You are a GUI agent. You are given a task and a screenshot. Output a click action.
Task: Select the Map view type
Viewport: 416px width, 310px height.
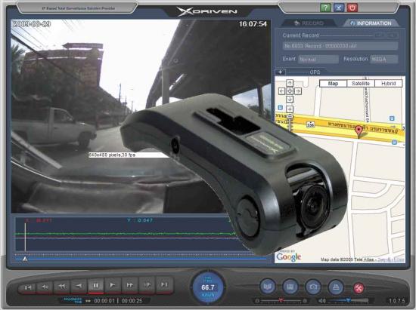pyautogui.click(x=334, y=84)
